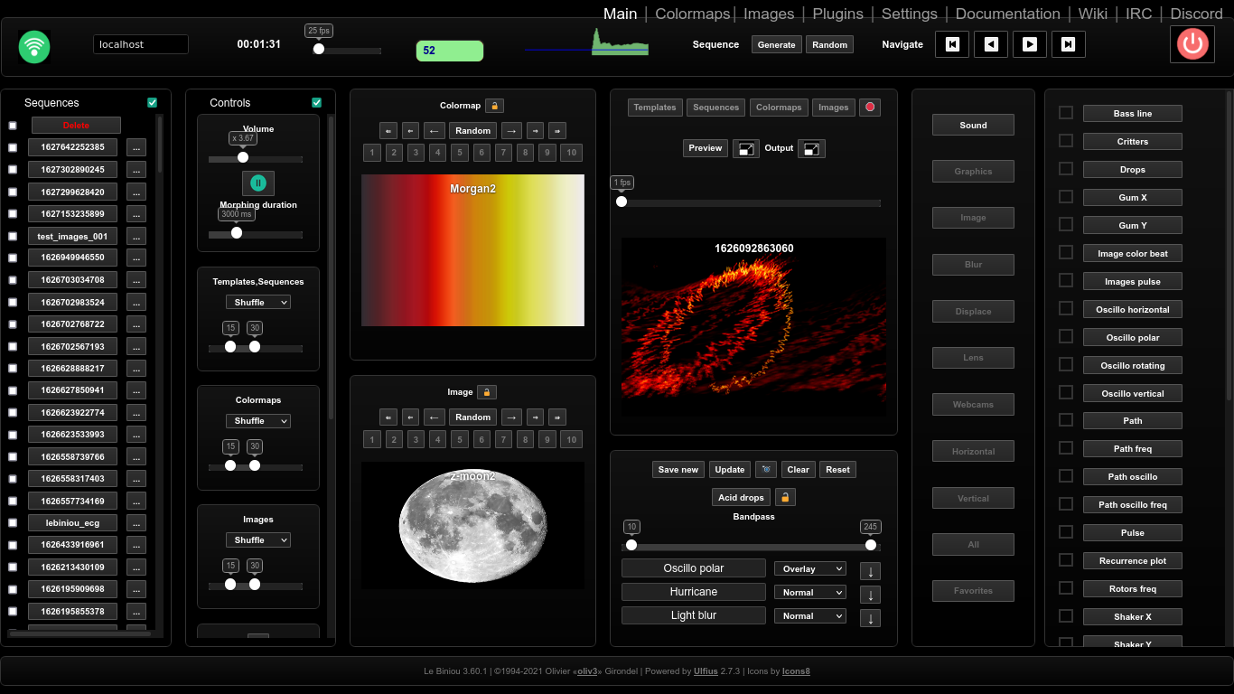Screen dimensions: 1234x694
Task: Click the Generate sequence button
Action: click(776, 44)
